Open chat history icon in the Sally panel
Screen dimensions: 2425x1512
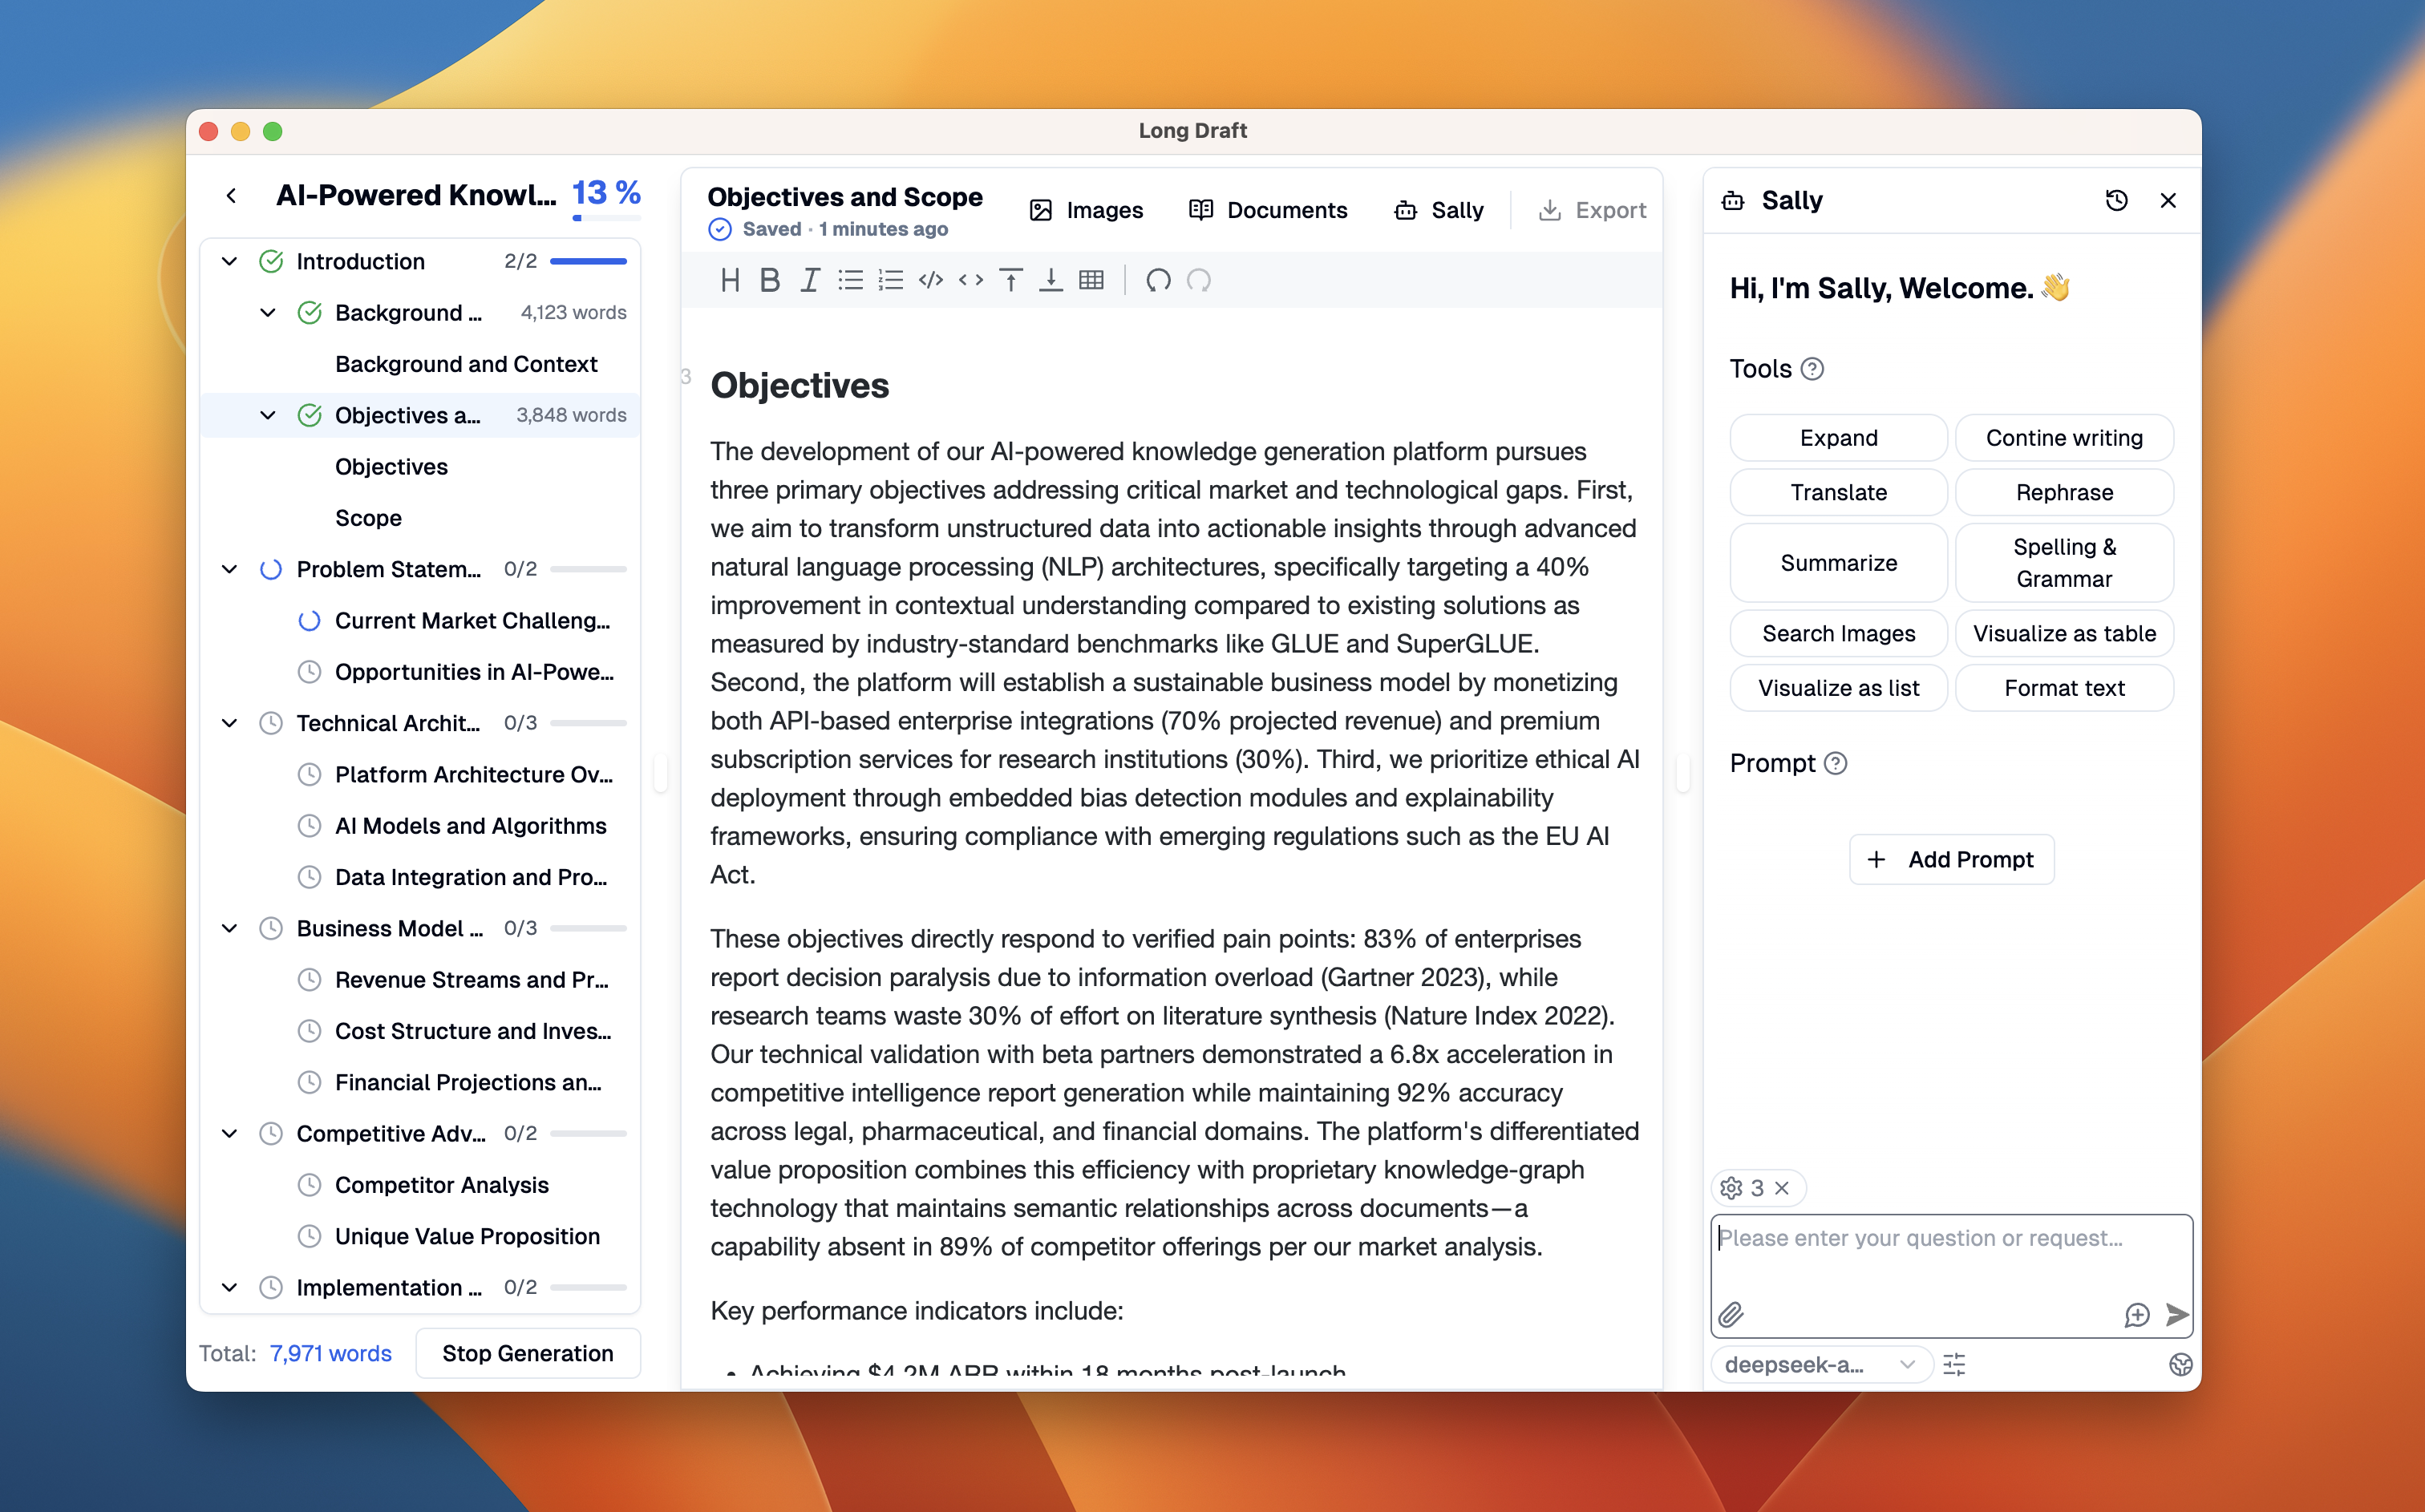[x=2117, y=200]
